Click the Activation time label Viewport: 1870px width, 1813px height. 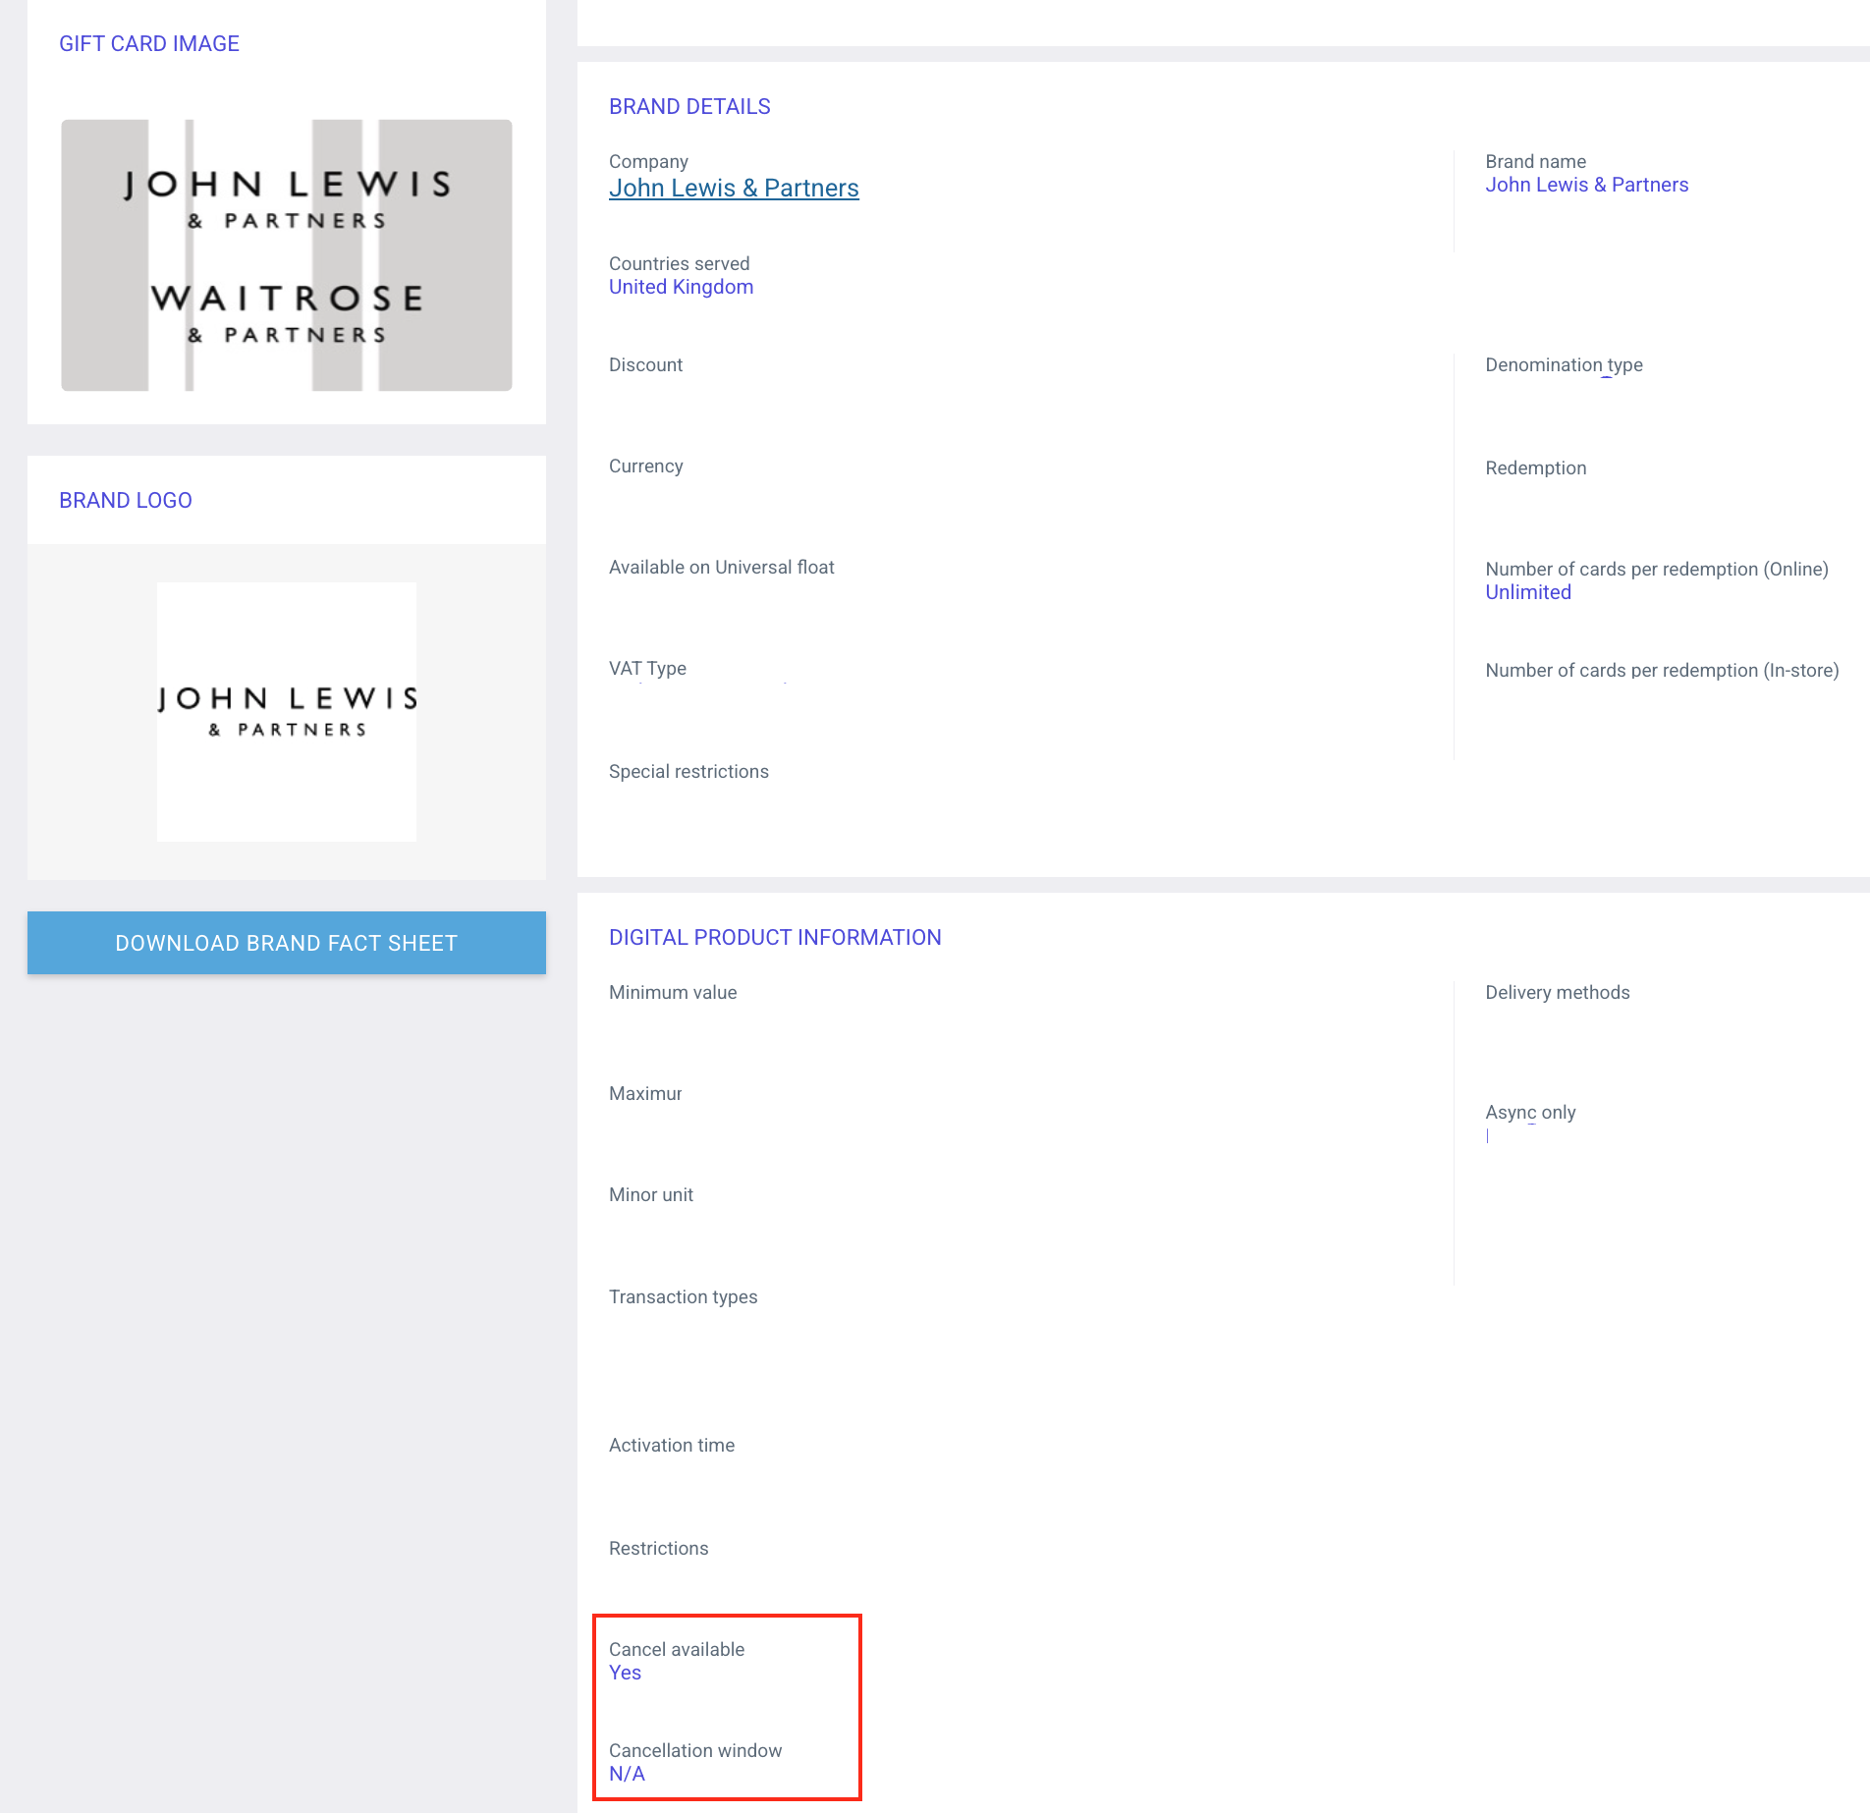coord(672,1445)
